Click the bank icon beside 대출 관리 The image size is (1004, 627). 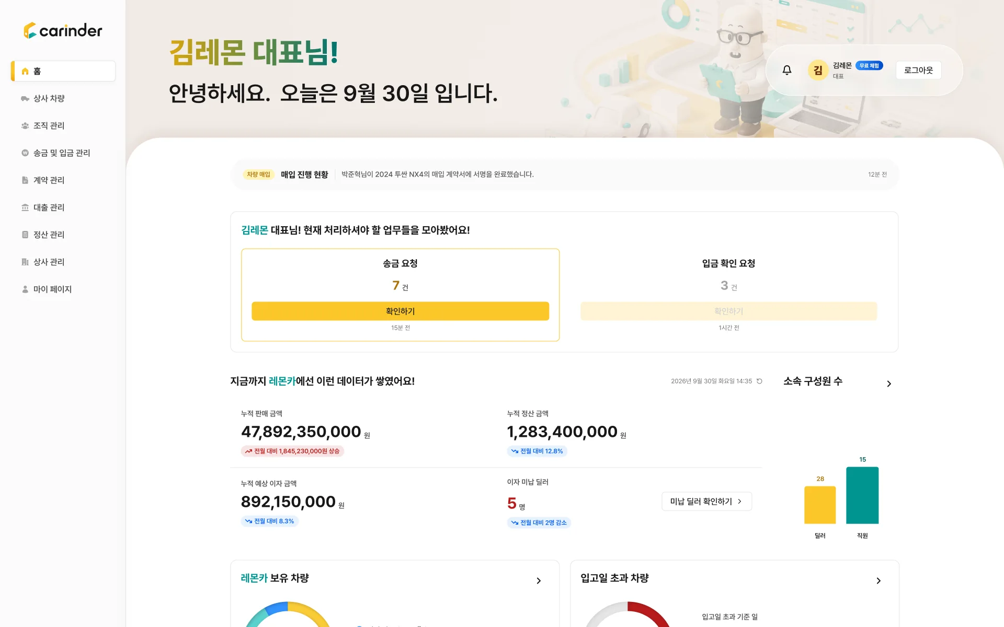(25, 207)
